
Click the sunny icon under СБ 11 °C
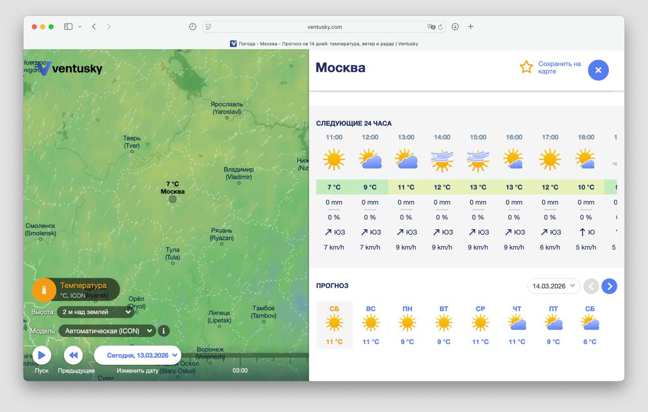334,321
